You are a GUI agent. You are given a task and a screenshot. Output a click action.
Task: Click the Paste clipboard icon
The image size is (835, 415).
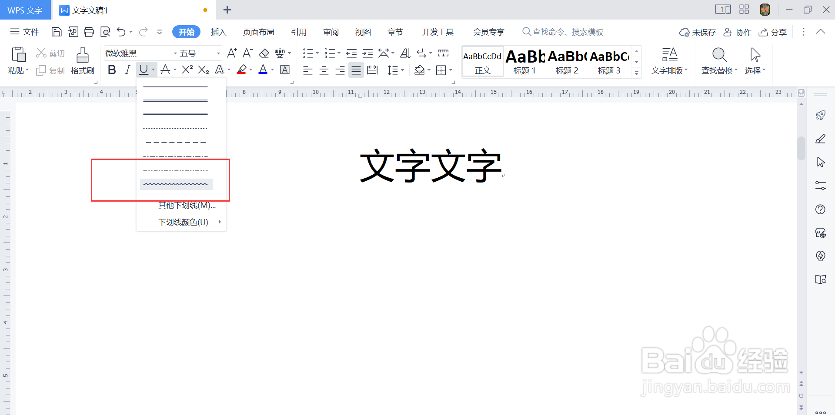(18, 55)
